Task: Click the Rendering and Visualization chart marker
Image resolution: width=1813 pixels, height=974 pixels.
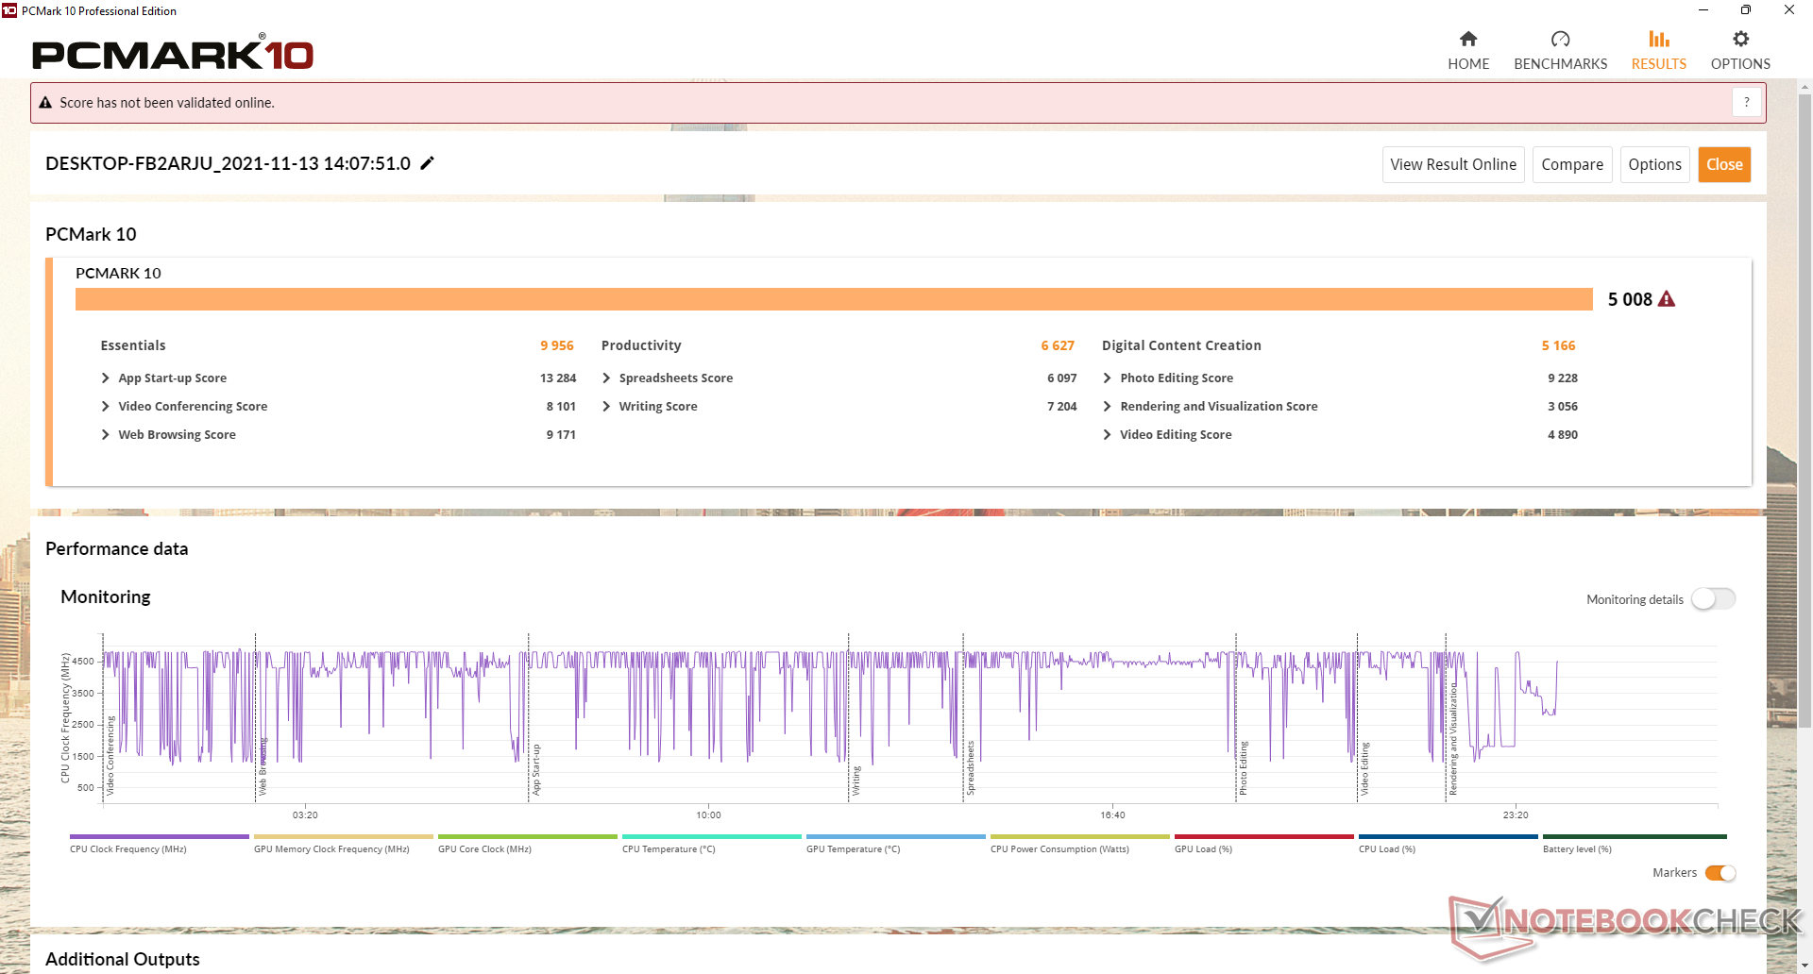Action: [x=1452, y=740]
